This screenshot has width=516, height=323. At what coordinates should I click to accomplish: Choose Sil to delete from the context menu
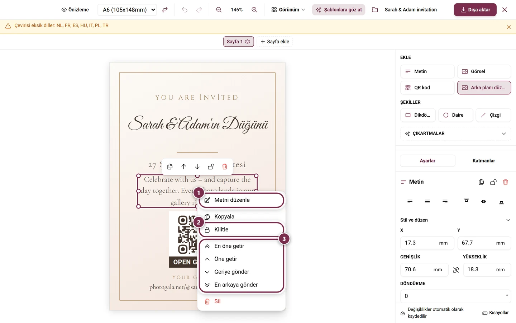(242, 301)
